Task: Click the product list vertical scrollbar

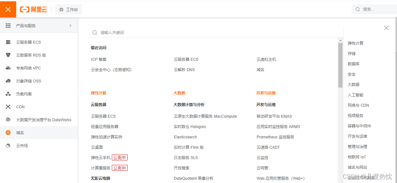Action: click(340, 65)
